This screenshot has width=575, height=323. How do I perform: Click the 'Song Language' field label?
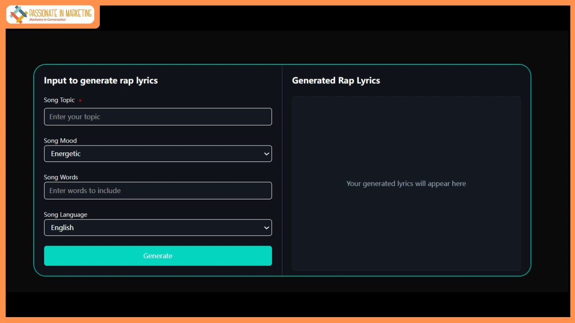tap(66, 214)
